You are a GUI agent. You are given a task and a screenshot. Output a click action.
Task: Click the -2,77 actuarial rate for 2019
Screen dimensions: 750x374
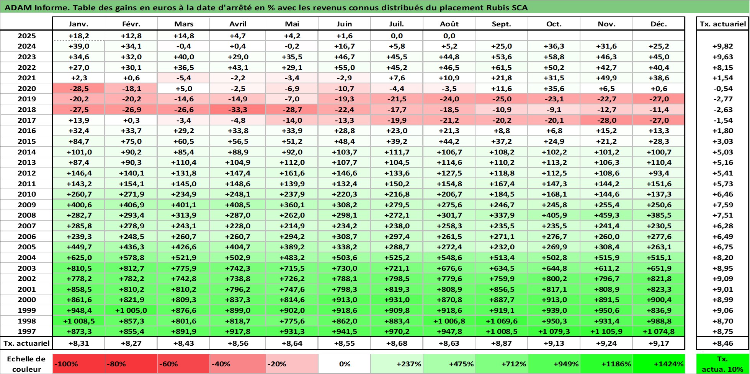coord(723,99)
